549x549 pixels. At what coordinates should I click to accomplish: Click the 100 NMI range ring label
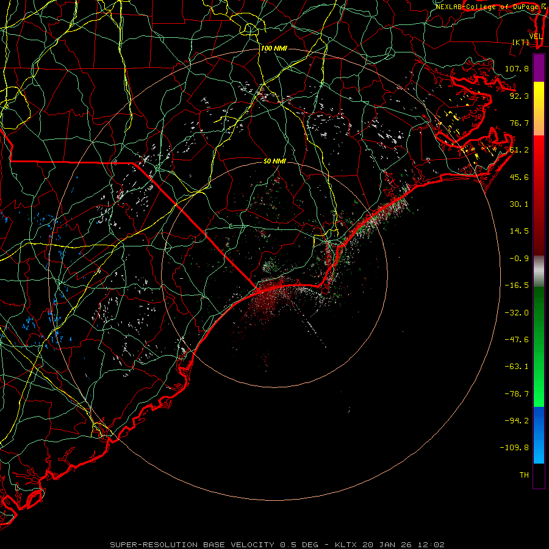tap(274, 48)
